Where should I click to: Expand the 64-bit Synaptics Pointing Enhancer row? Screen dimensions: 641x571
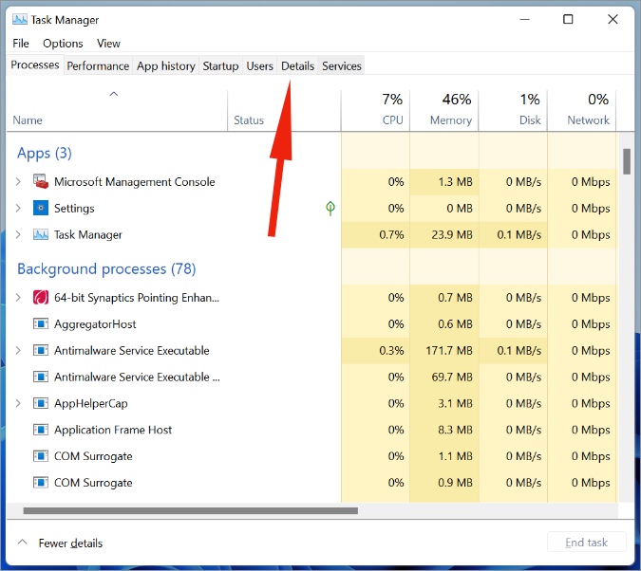(18, 297)
